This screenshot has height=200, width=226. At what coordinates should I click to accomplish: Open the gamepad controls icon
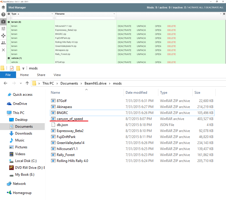coord(3,36)
